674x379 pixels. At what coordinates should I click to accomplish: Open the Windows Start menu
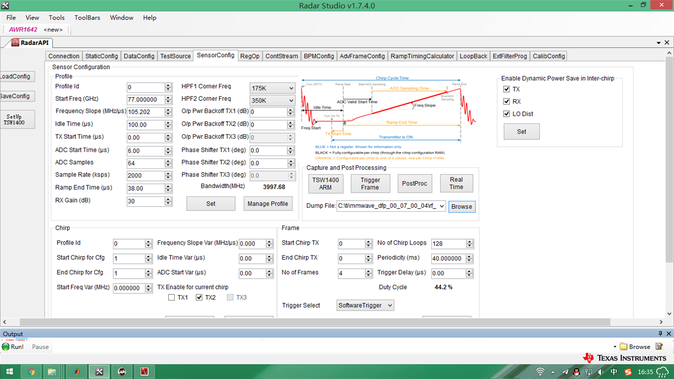[9, 372]
